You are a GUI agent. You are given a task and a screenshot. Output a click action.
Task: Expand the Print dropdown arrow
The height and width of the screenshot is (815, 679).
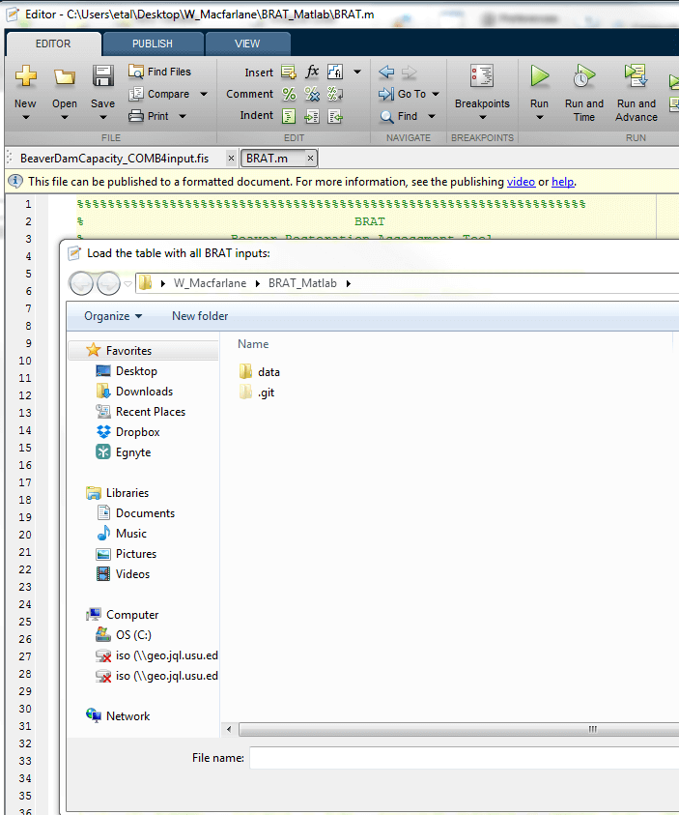click(183, 116)
